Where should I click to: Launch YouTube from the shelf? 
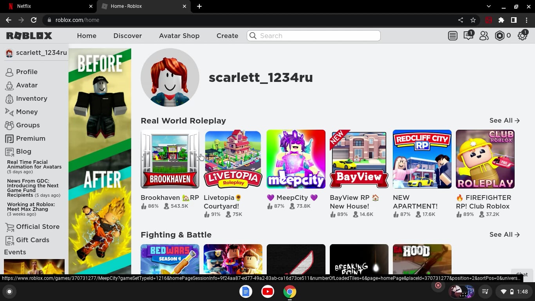coord(267,292)
